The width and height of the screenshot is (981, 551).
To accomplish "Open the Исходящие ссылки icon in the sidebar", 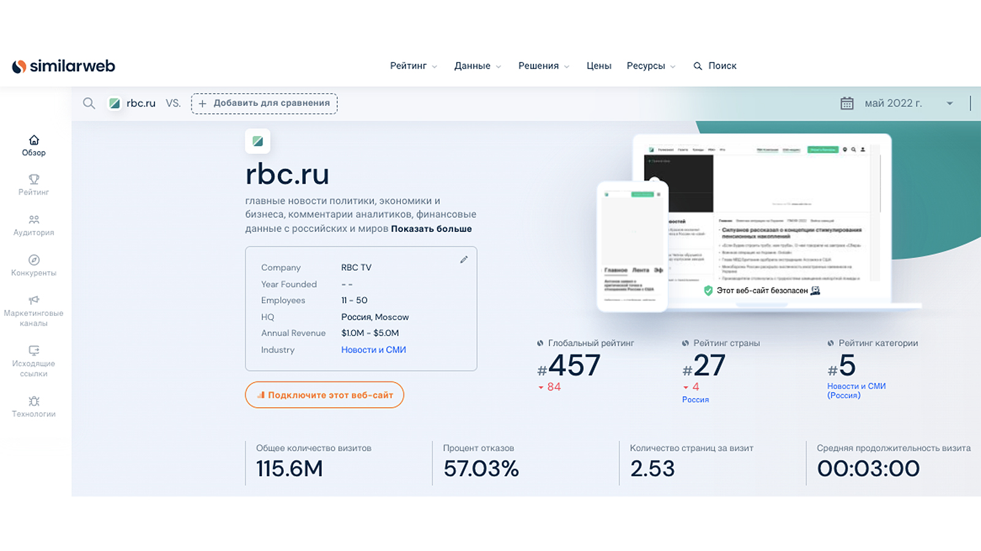I will tap(34, 350).
